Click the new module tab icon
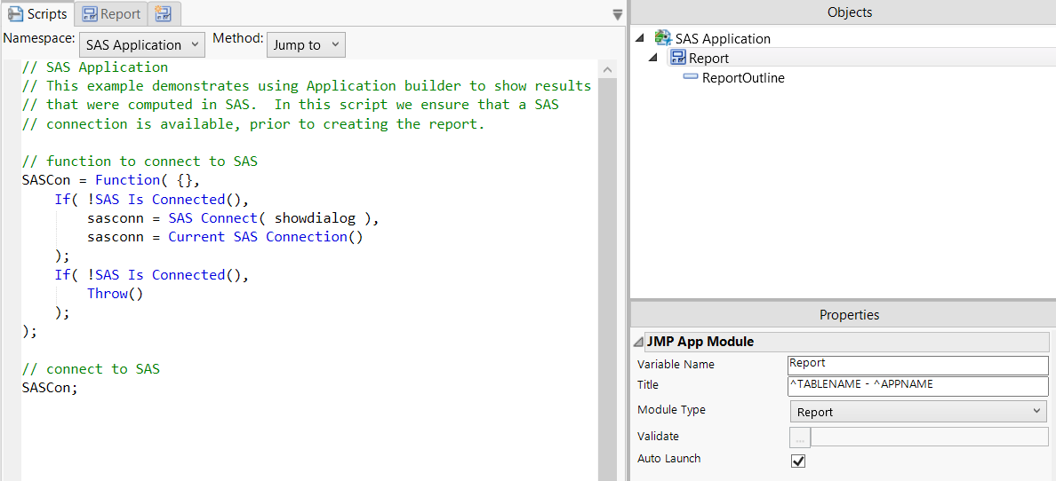The height and width of the screenshot is (481, 1056). click(x=164, y=13)
